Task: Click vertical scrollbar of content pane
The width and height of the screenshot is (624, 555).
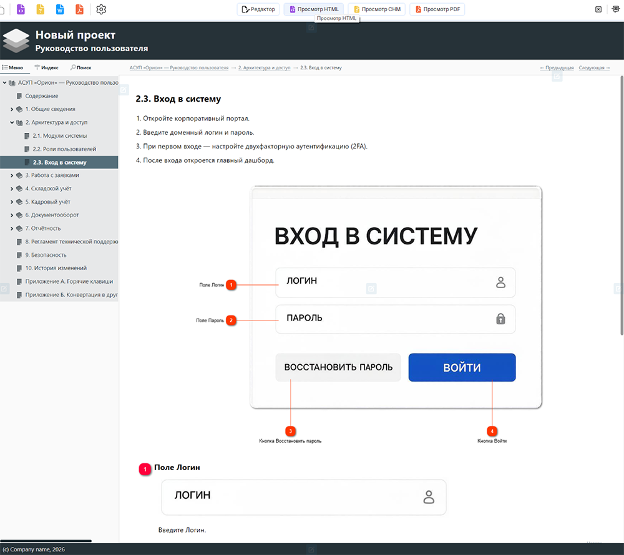Action: tap(622, 205)
